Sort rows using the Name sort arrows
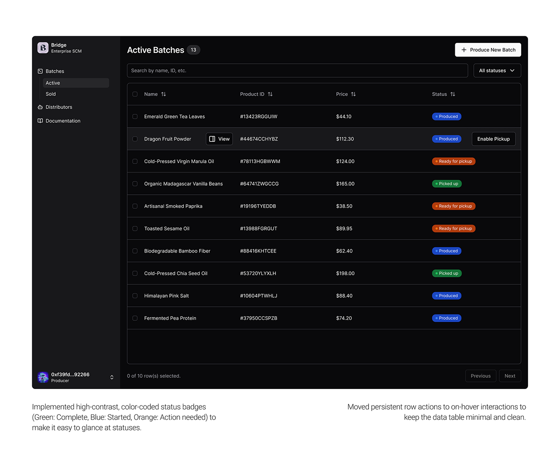The height and width of the screenshot is (469, 560). (x=163, y=94)
